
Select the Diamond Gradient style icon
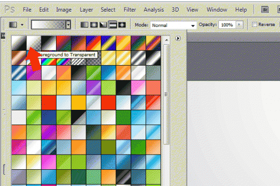coord(122,24)
